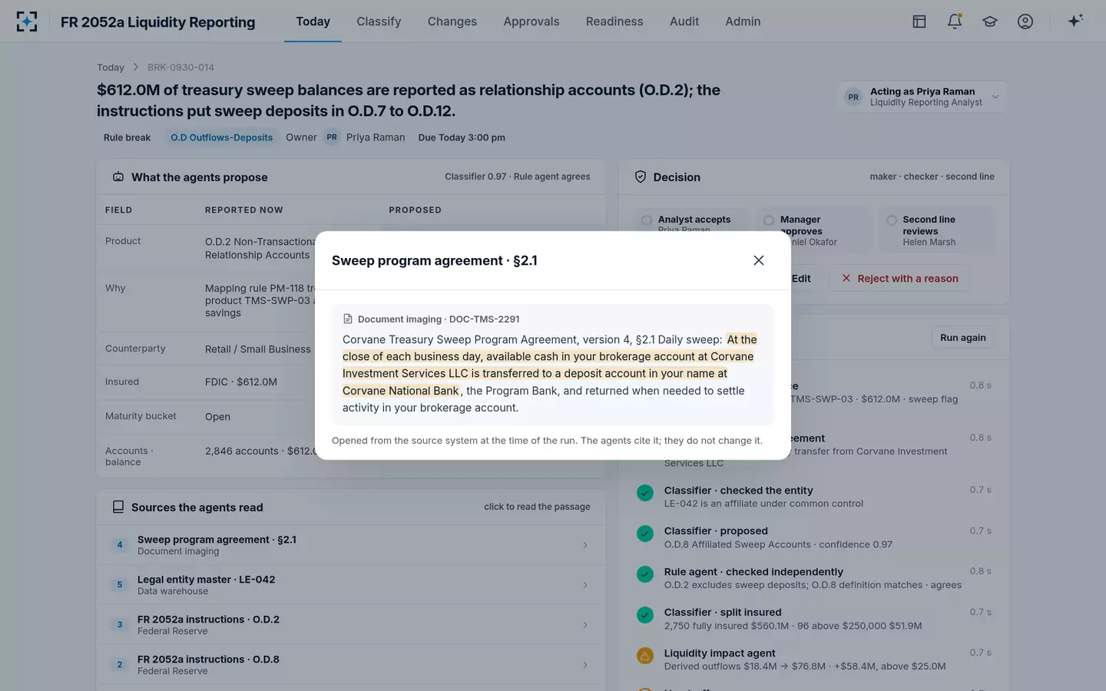Select the Manager approves radio option
This screenshot has width=1106, height=691.
[x=769, y=220]
